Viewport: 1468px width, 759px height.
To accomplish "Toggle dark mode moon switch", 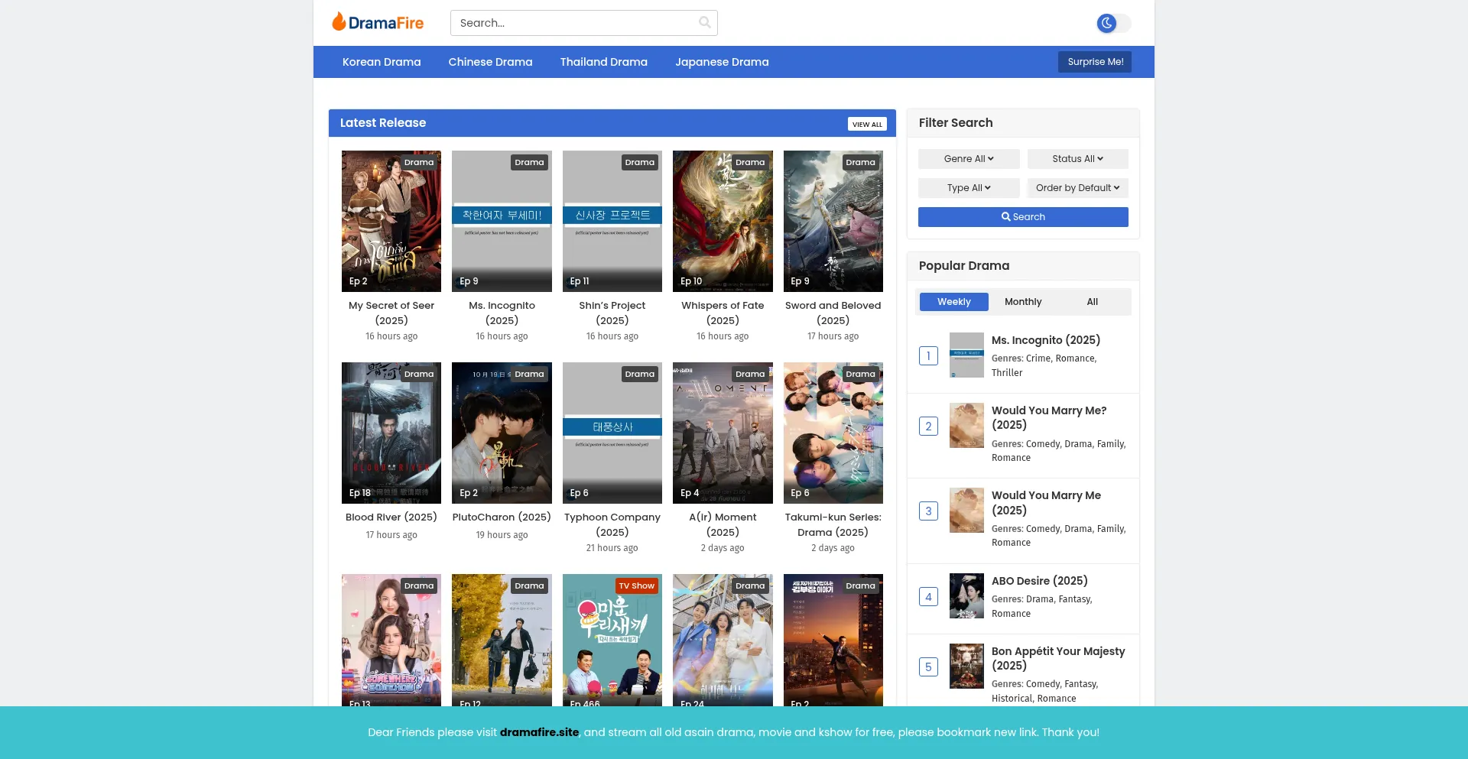I will [1112, 24].
